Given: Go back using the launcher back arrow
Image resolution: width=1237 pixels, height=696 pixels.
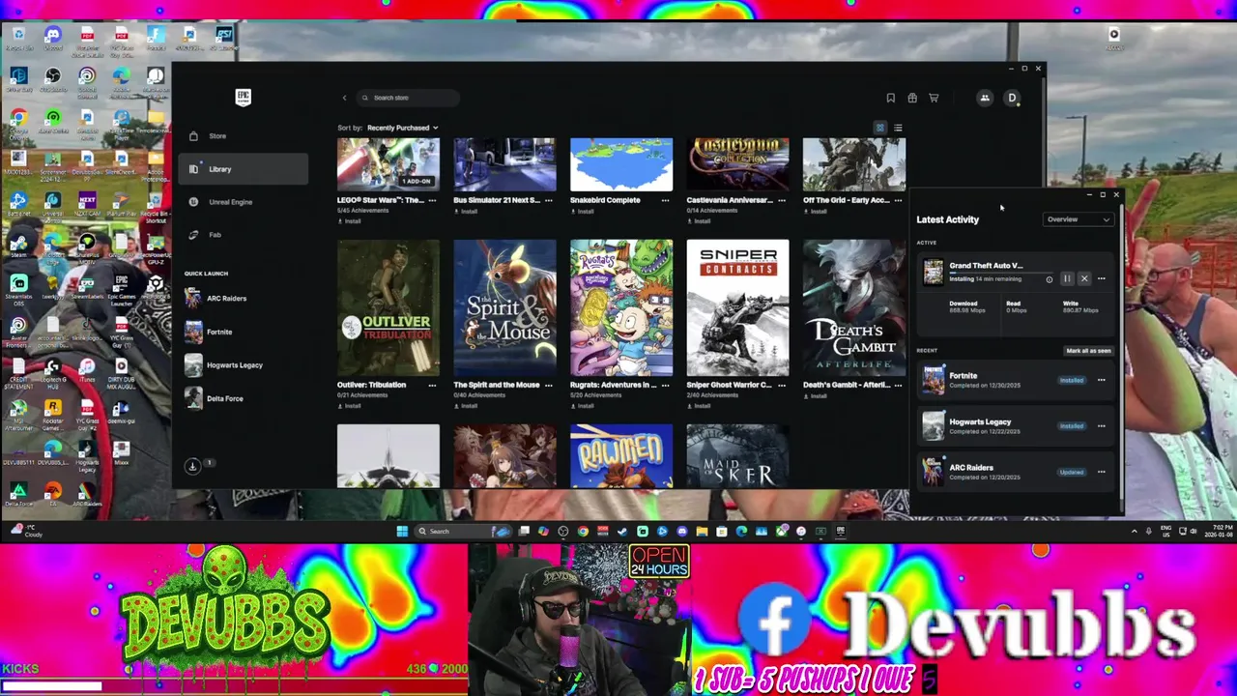Looking at the screenshot, I should pyautogui.click(x=344, y=98).
